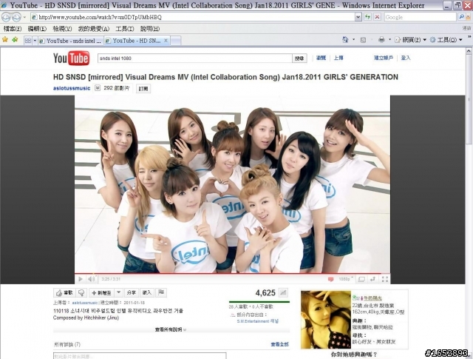Click the thumbs-down dislike button
Image resolution: width=473 pixels, height=359 pixels.
(81, 292)
